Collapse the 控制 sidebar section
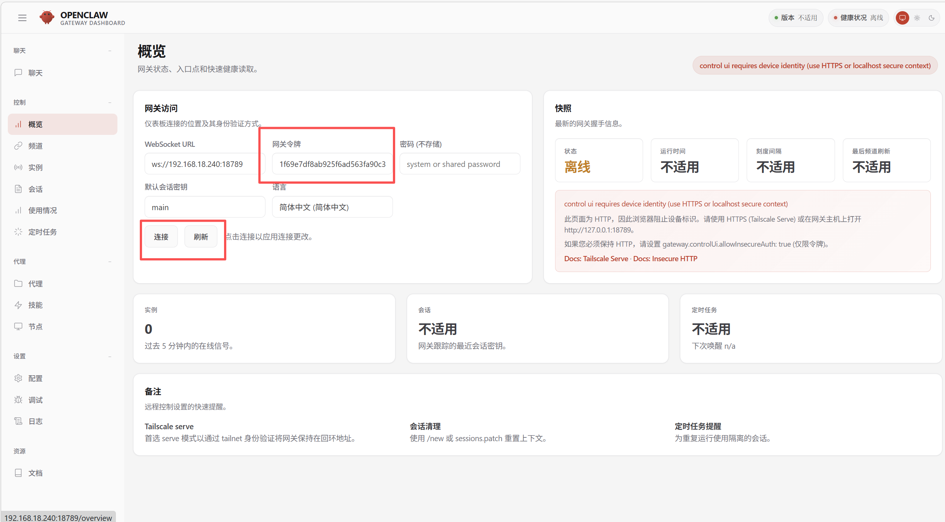This screenshot has height=522, width=945. (110, 102)
